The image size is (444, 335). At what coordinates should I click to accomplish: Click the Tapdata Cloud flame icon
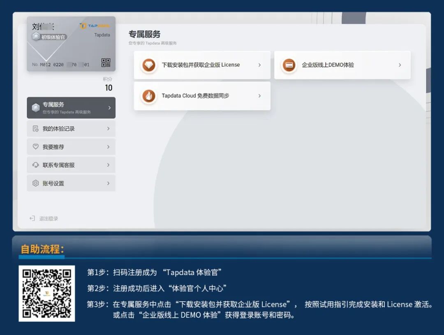148,96
